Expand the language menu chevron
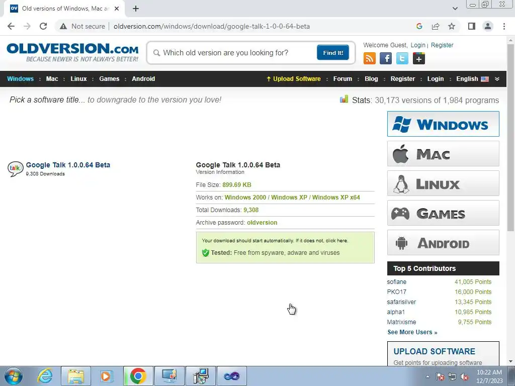The width and height of the screenshot is (515, 386). pyautogui.click(x=497, y=79)
